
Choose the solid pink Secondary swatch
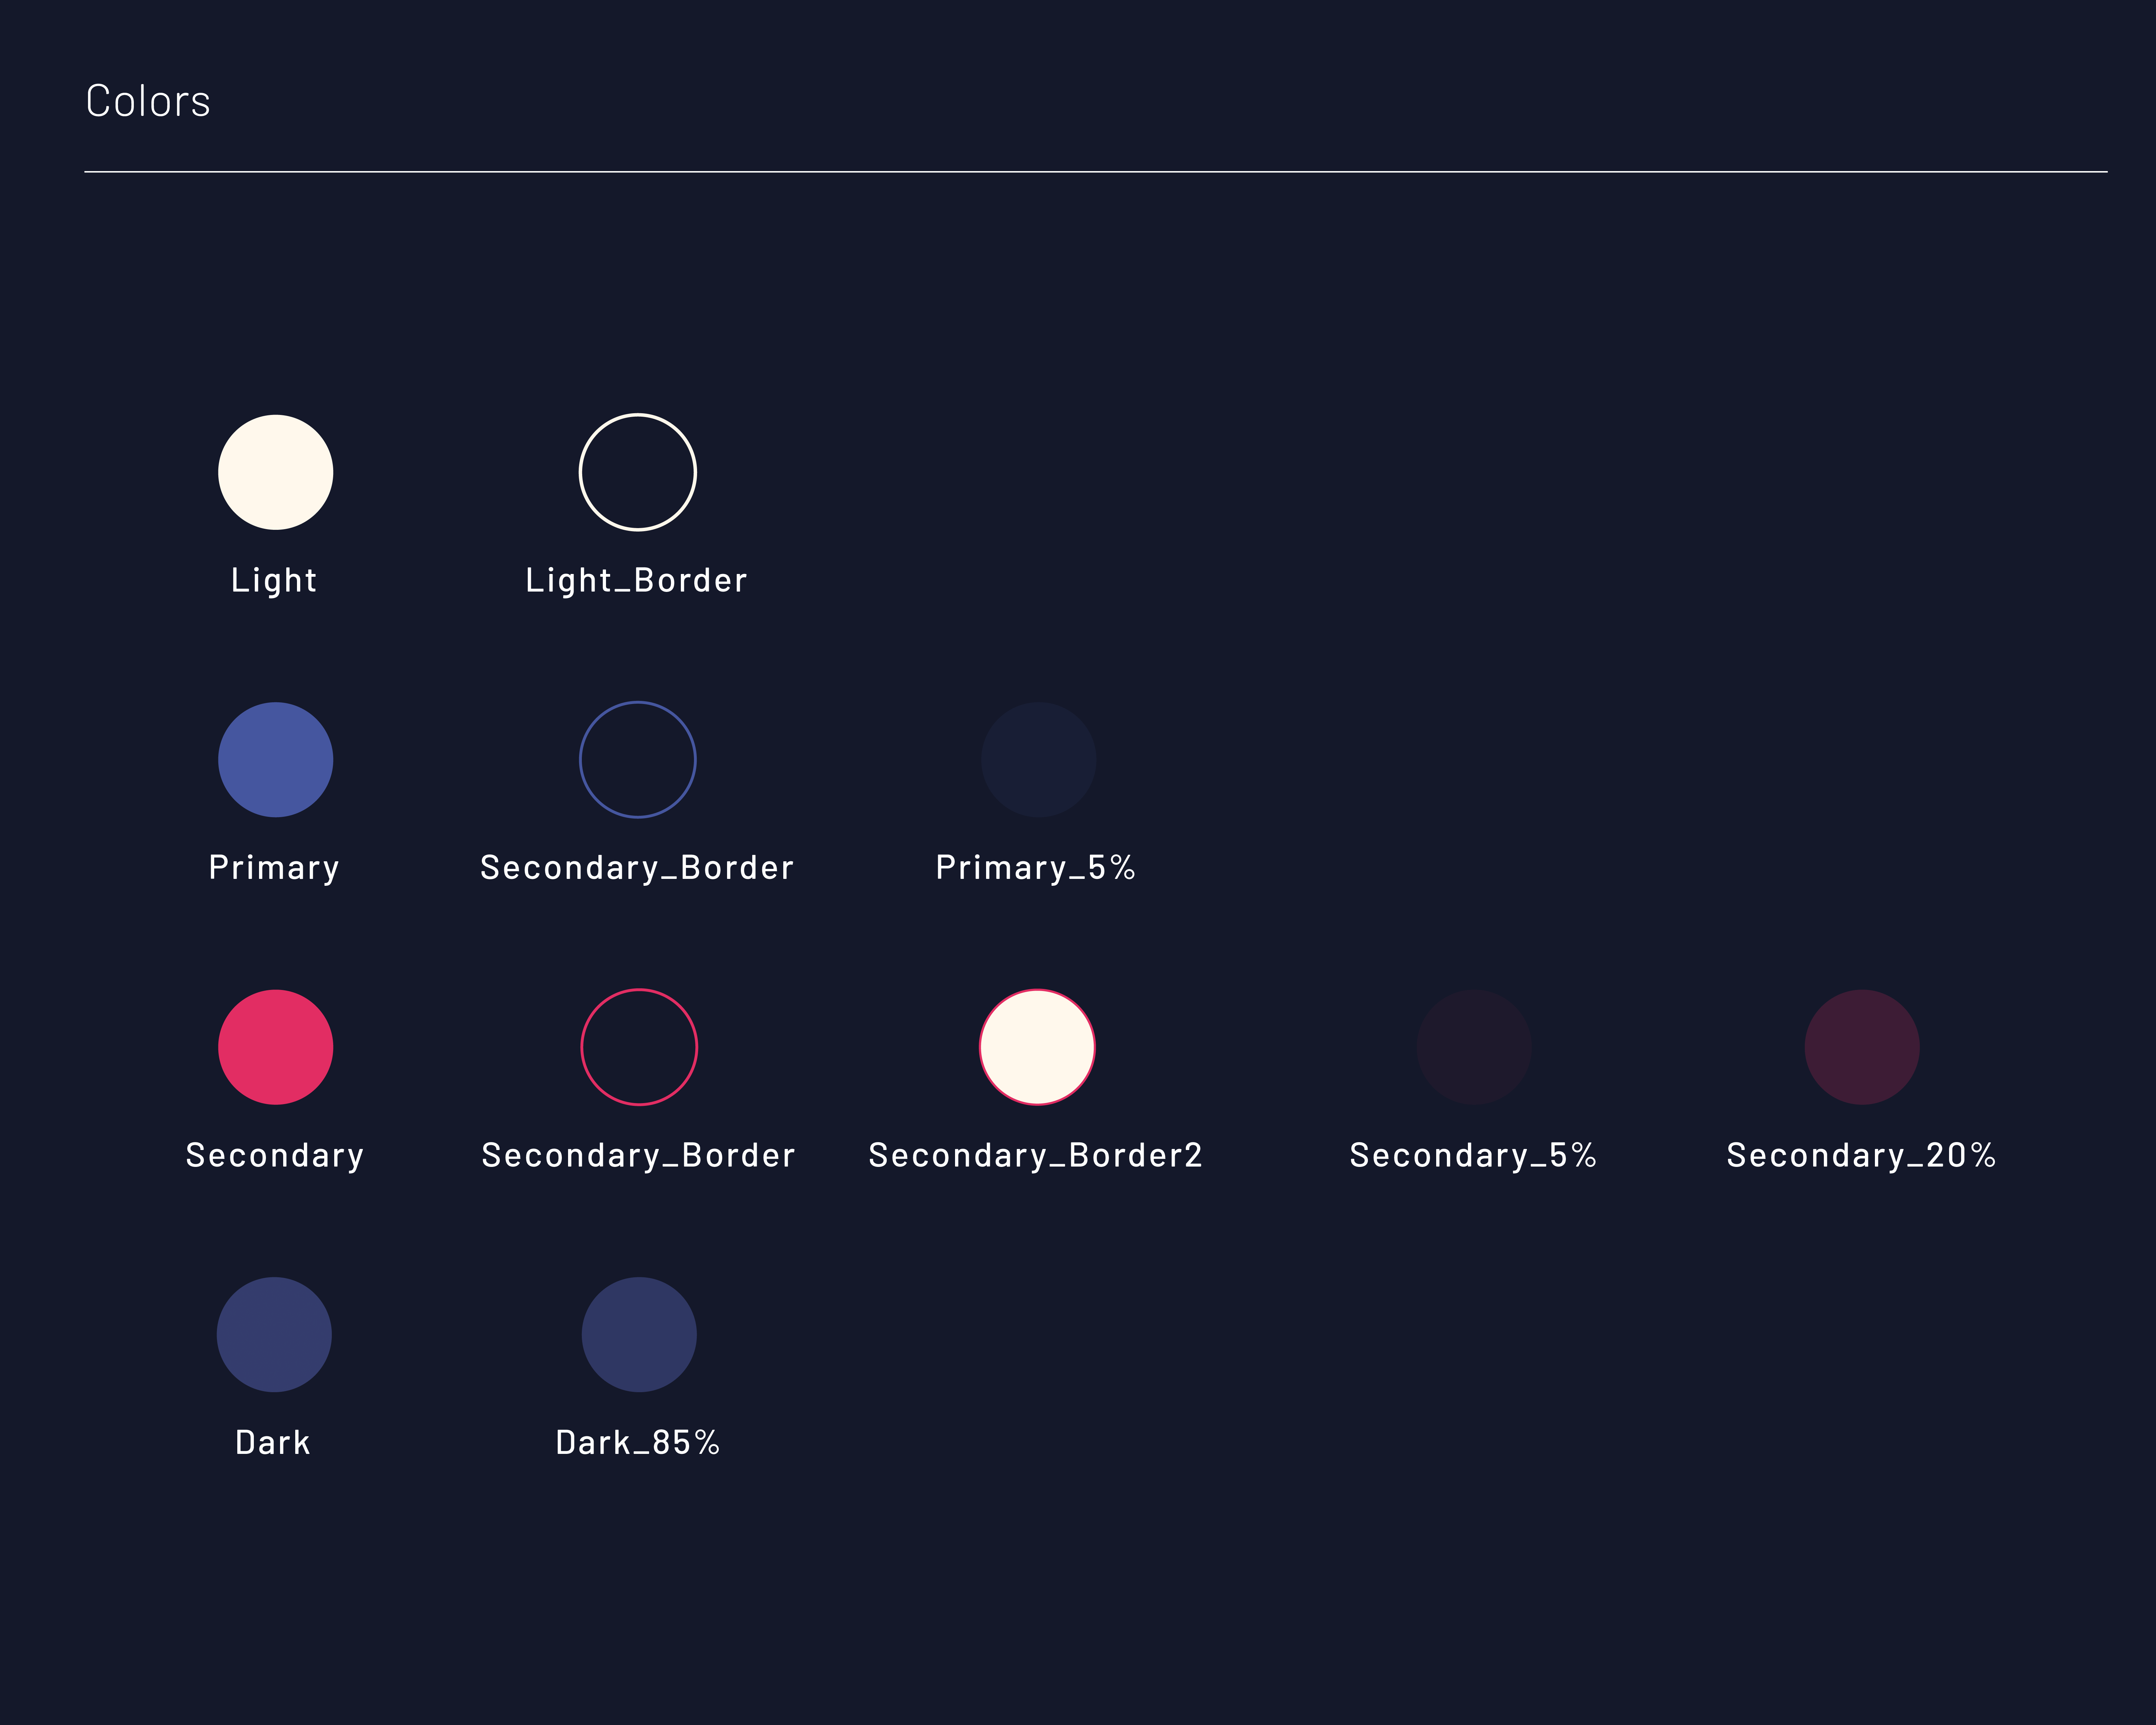click(x=275, y=1047)
